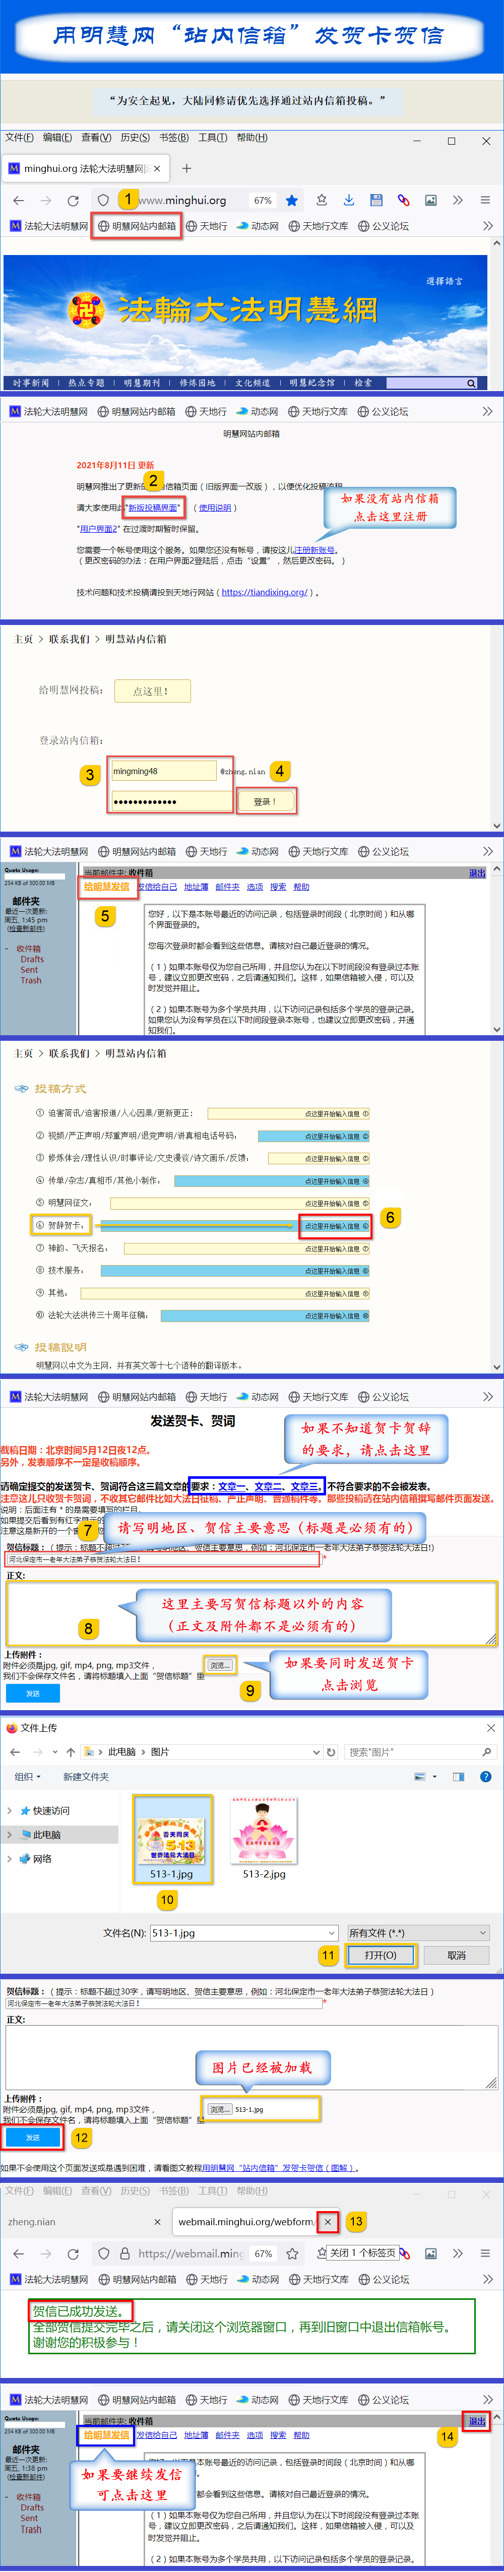This screenshot has width=504, height=2572.
Task: Click the 给明慧发信 link in the first webmail view
Action: (x=107, y=887)
